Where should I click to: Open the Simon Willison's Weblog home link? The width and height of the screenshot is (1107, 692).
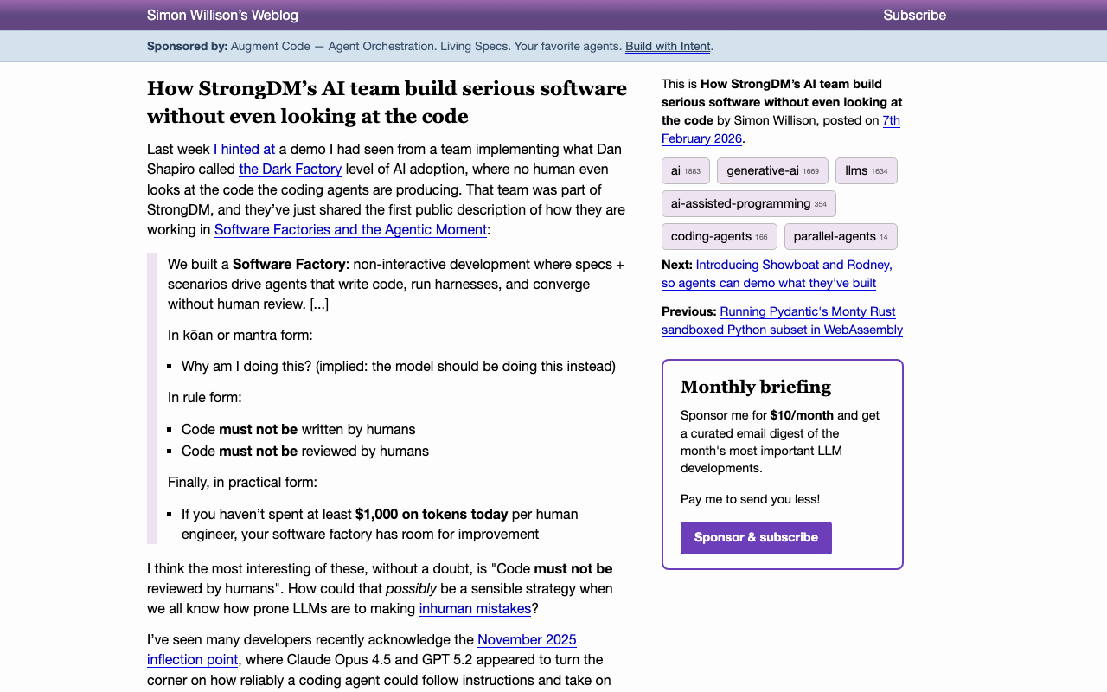(x=222, y=15)
